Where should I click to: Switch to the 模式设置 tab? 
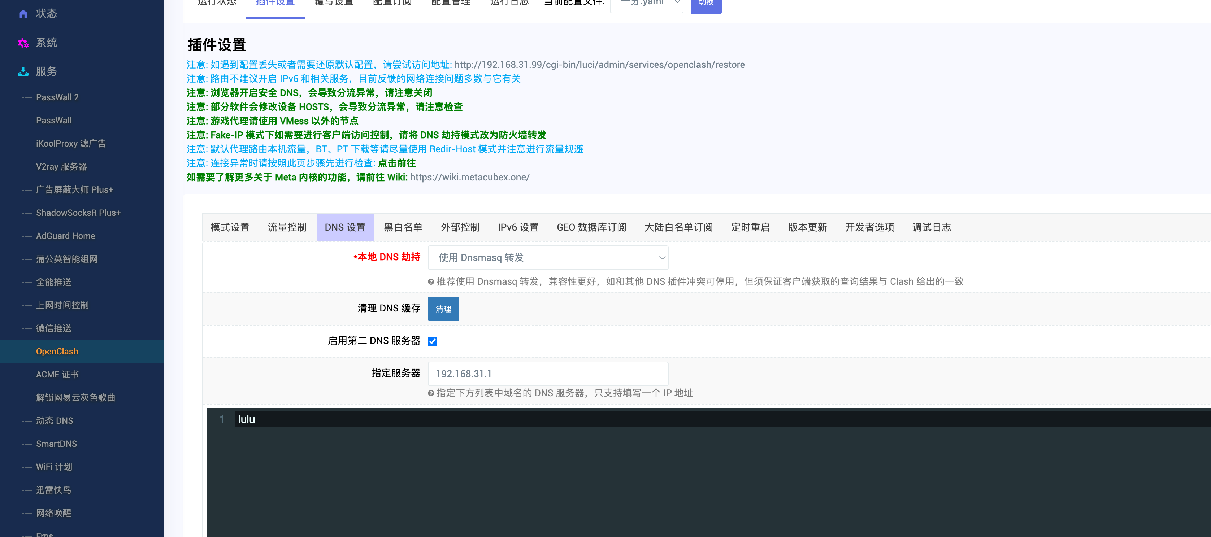[230, 227]
